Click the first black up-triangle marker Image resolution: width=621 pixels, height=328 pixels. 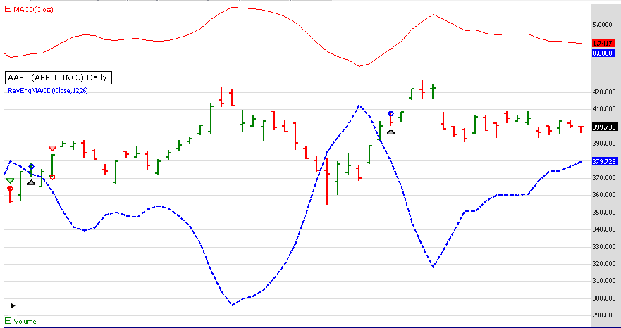(31, 182)
